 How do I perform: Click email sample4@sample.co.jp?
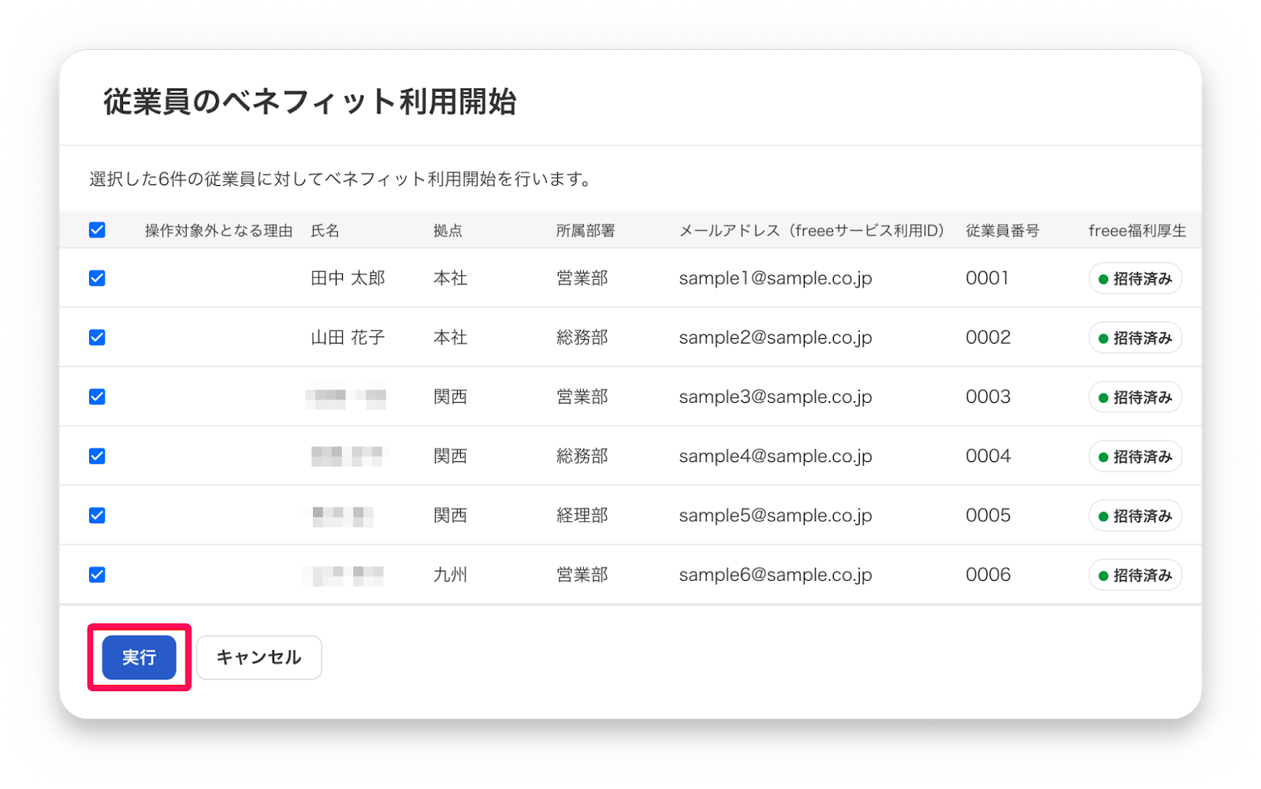click(x=776, y=456)
